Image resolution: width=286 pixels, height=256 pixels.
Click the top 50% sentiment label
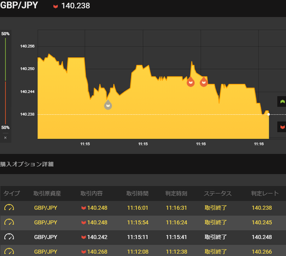(5, 34)
